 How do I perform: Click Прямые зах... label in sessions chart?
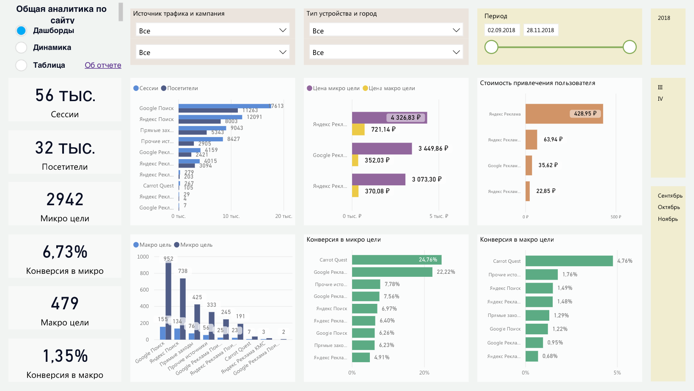157,130
